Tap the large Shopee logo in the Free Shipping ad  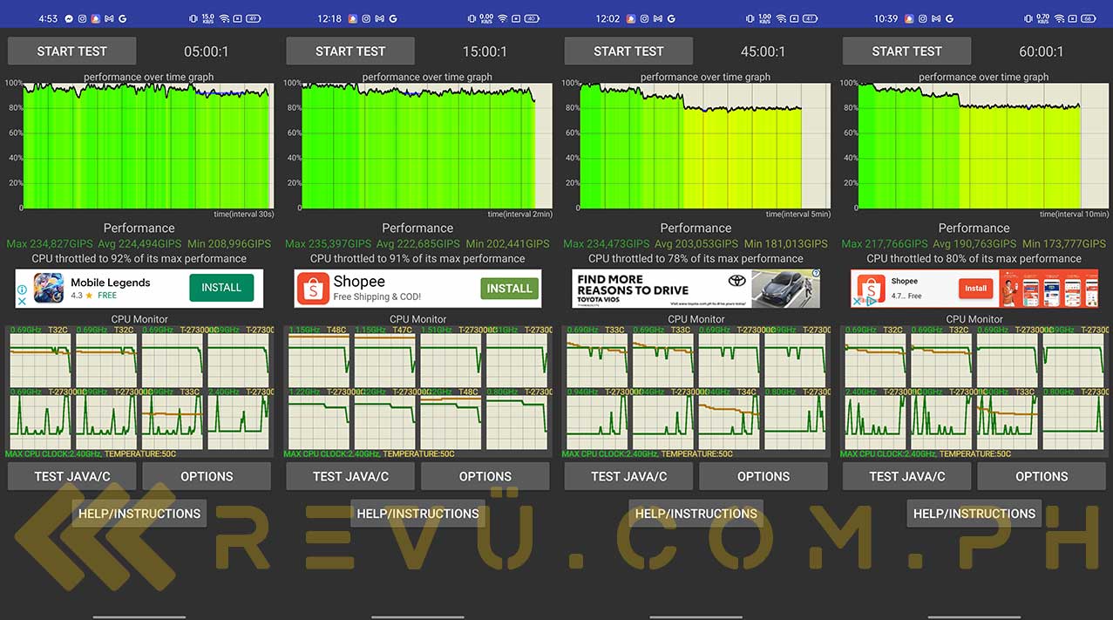(x=313, y=289)
